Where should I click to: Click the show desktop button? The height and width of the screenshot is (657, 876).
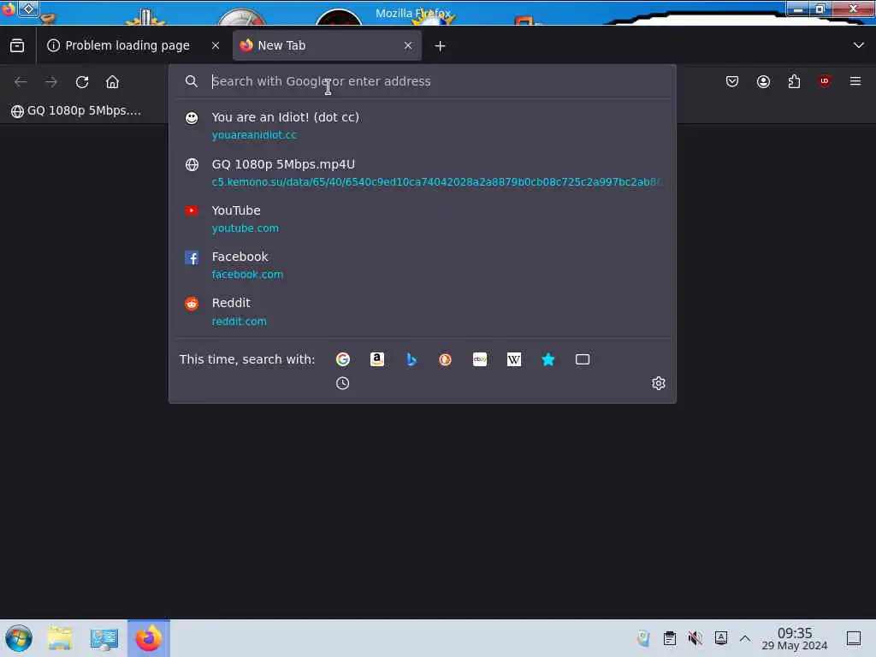(x=854, y=638)
